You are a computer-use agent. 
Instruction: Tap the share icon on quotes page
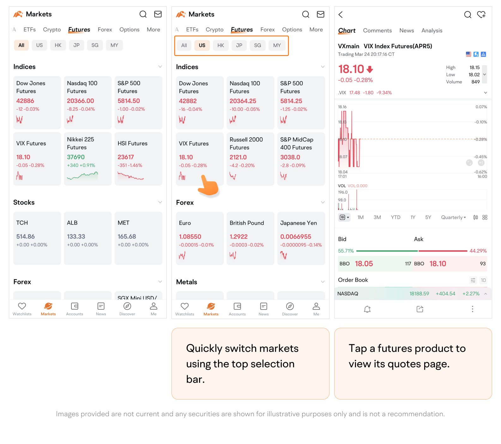click(420, 309)
